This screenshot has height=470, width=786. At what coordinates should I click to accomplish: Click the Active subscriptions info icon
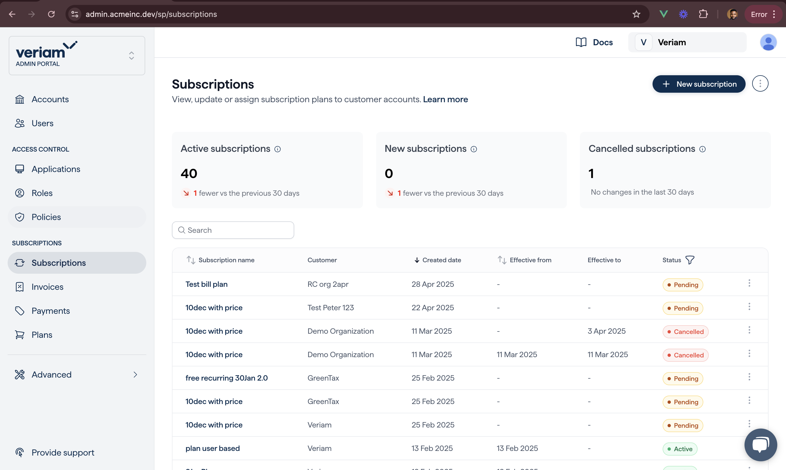coord(278,149)
